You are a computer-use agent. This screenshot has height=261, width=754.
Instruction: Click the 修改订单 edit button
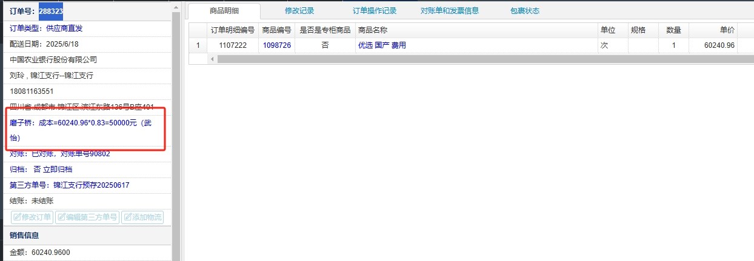click(x=32, y=217)
